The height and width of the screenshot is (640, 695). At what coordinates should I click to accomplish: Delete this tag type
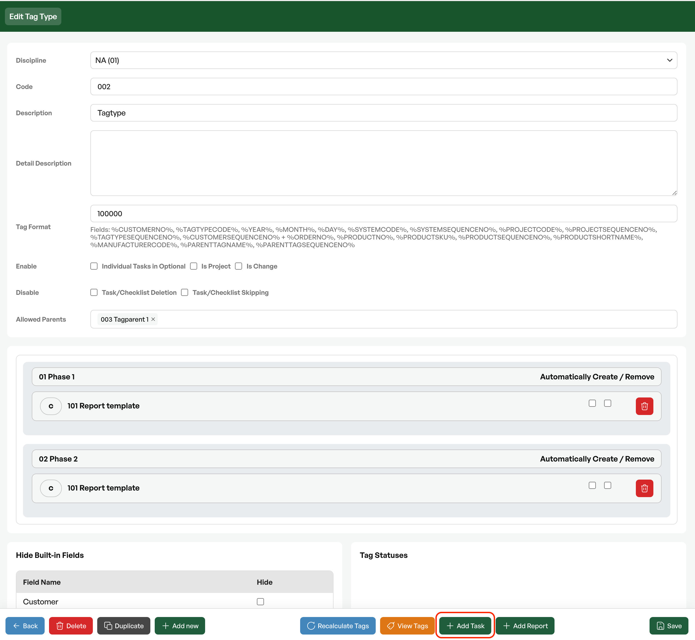71,625
